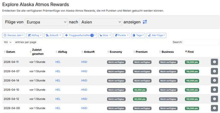
Task: Select 110,000 pts First badge for 2026-04-11
Action: [192, 62]
